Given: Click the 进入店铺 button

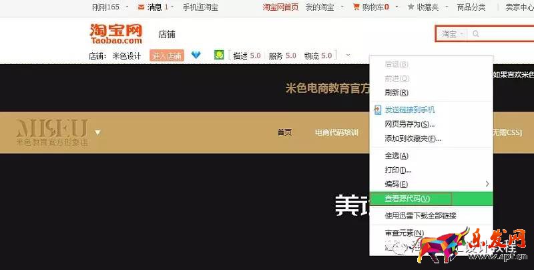Looking at the screenshot, I should coord(166,56).
